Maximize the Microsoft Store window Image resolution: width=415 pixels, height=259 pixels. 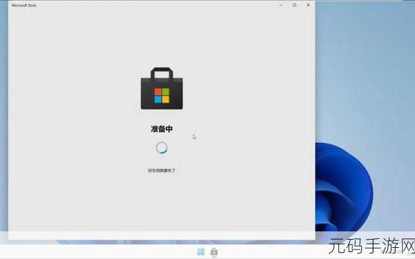click(295, 5)
